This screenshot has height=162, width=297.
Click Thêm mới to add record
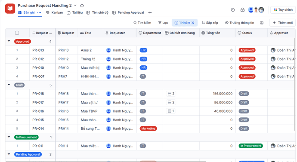click(282, 23)
